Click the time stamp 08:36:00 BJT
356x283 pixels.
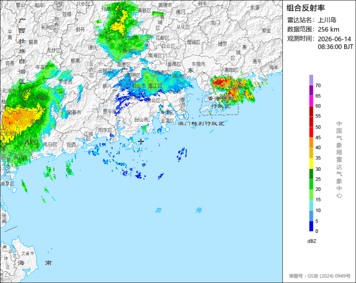click(x=335, y=47)
